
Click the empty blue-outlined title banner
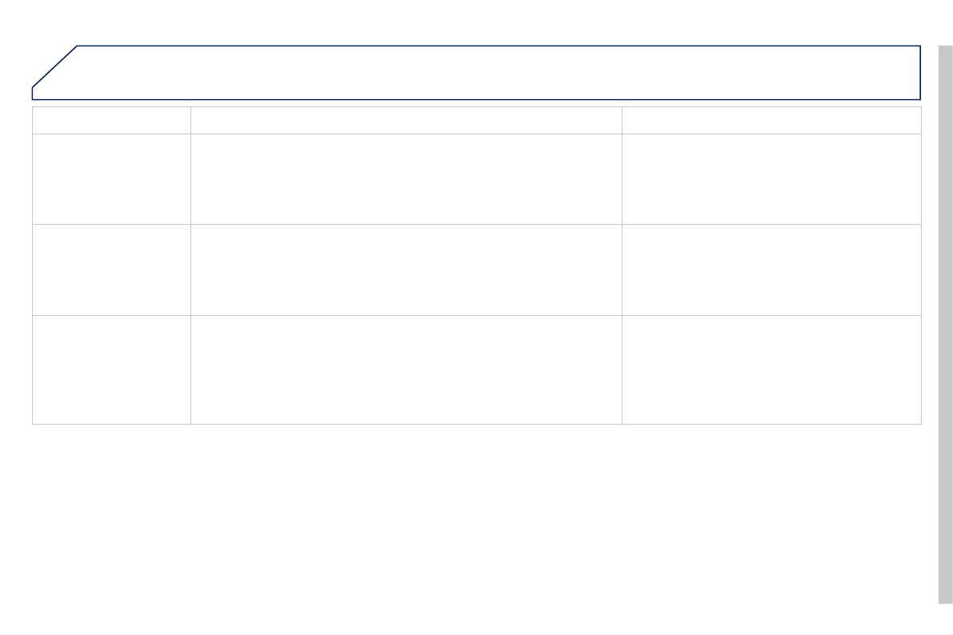point(496,72)
